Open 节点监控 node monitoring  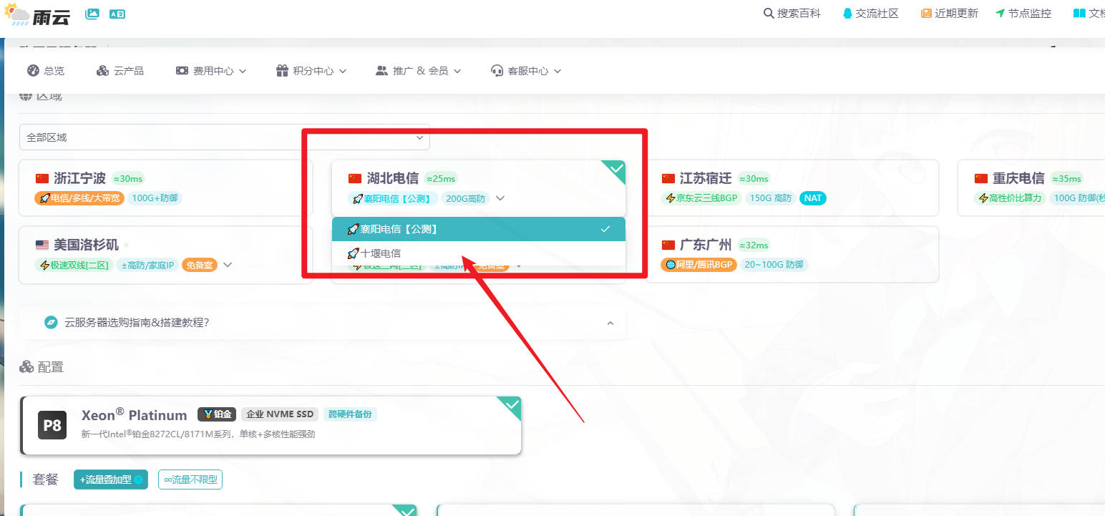1023,14
